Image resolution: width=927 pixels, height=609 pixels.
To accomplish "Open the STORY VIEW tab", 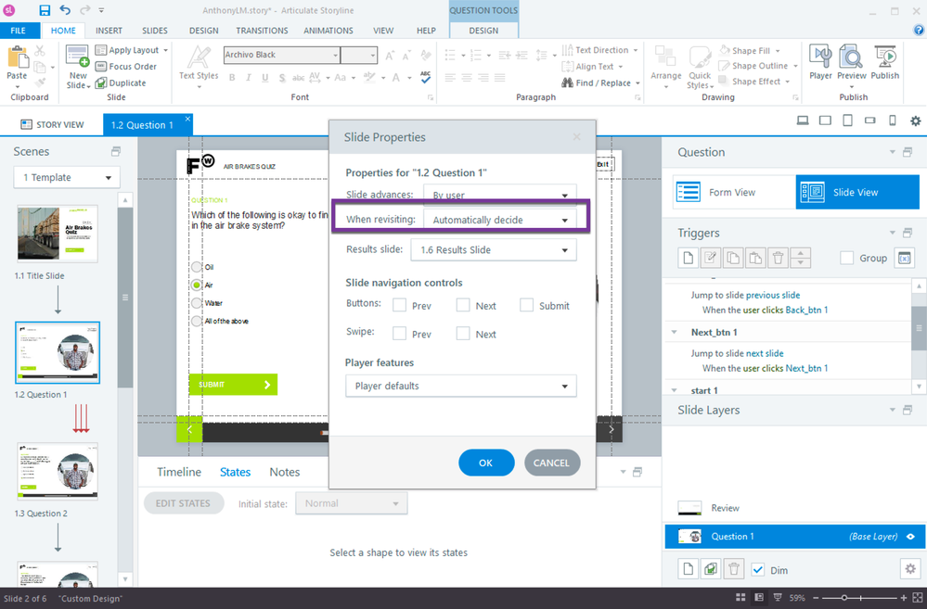I will coord(52,124).
